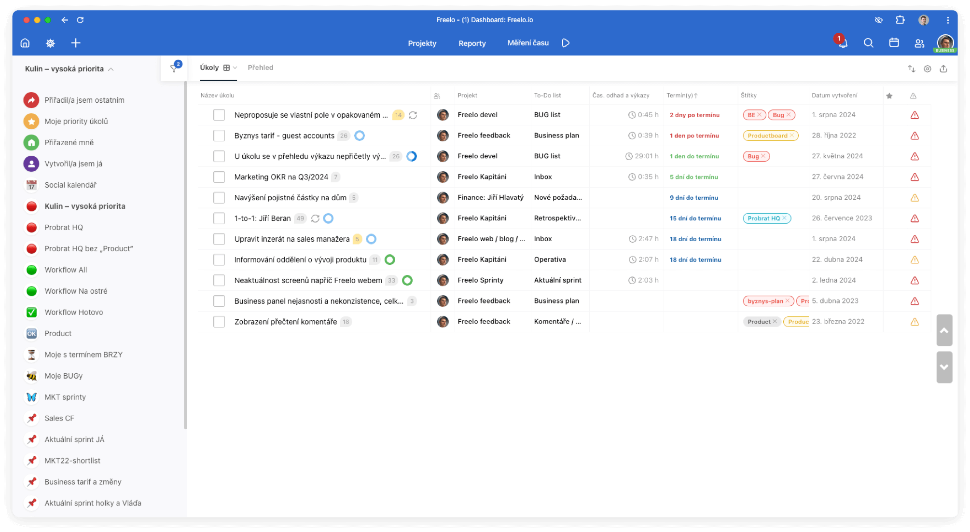The width and height of the screenshot is (970, 532).
Task: Remove the Productboard label tag
Action: pyautogui.click(x=791, y=136)
